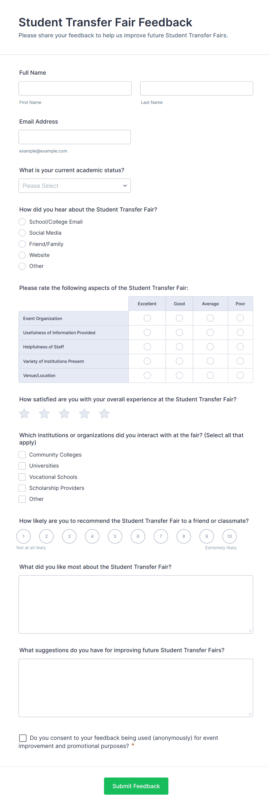Mark Helpfulness of Staff as Good

click(179, 347)
